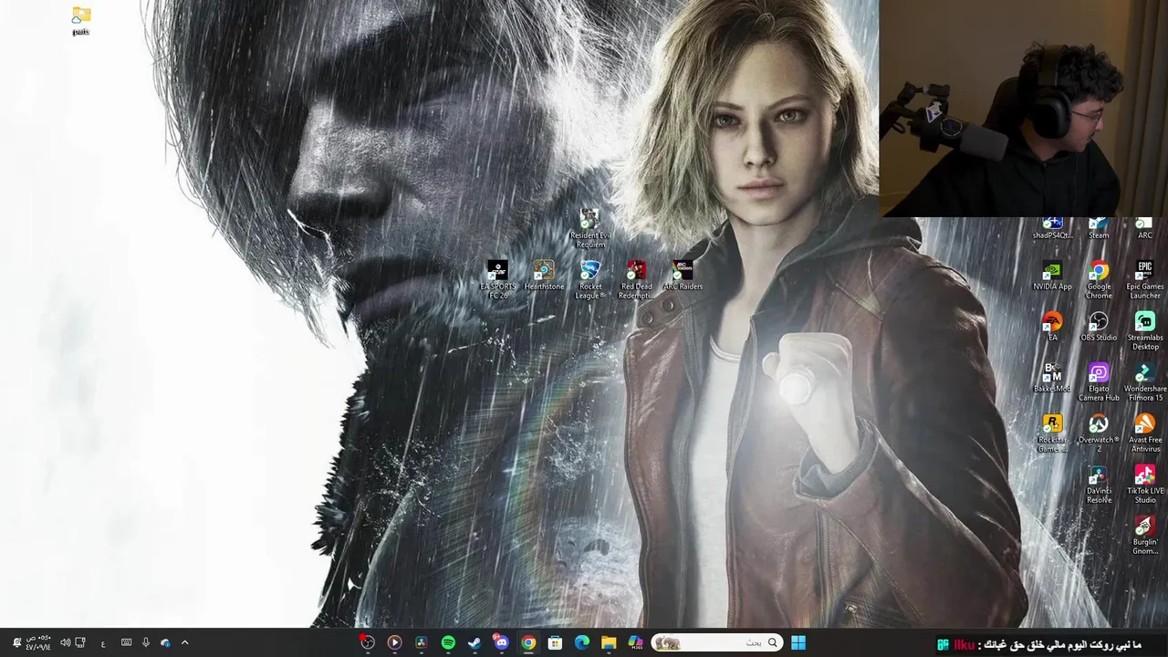
Task: Open the clock and date flyout
Action: coord(38,642)
